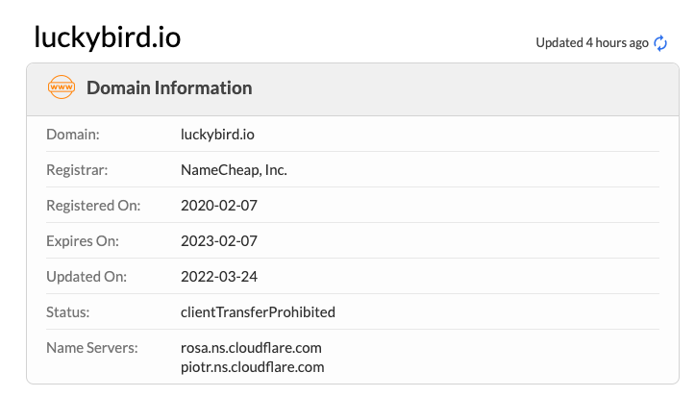Select the Updated 4 hours ago text
Viewport: 695px width, 397px height.
[x=592, y=43]
